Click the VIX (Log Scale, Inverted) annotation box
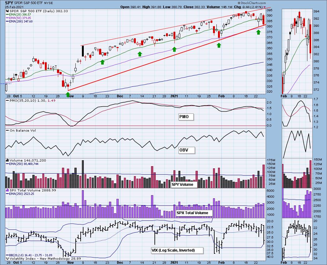327x265 pixels. pyautogui.click(x=177, y=250)
